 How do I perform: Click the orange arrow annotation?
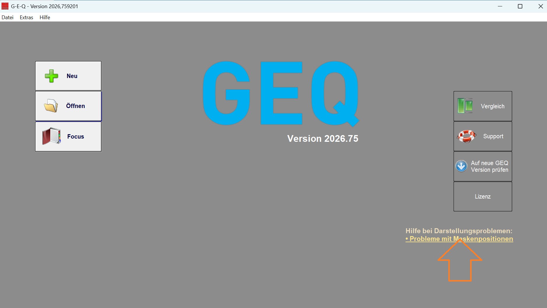tap(460, 265)
